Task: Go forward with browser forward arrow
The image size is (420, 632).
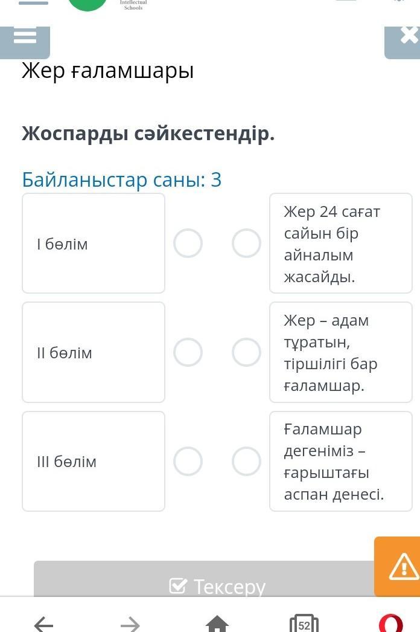Action: 130,622
